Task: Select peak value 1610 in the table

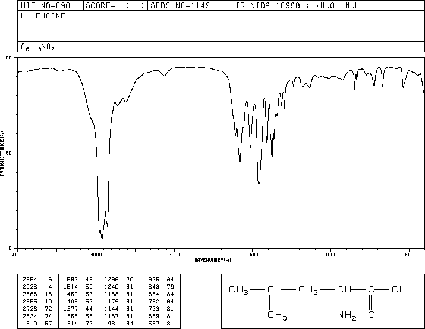Action: click(30, 323)
